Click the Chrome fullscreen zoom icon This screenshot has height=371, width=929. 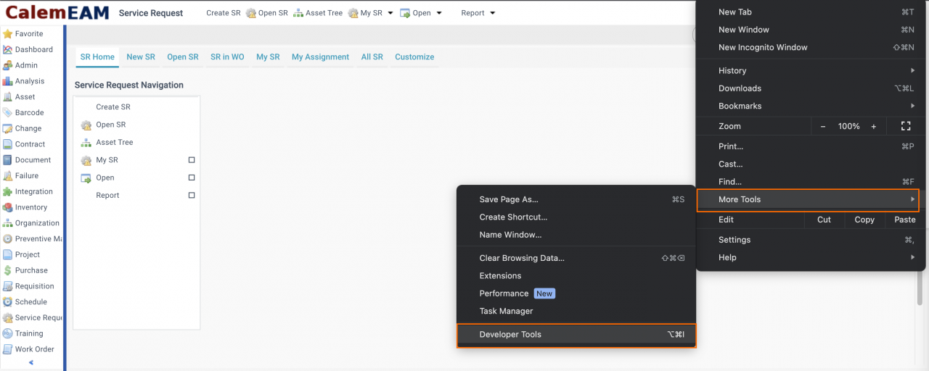coord(906,126)
